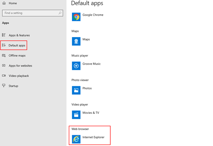Click the Web browser section label
The image size is (213, 146).
(x=80, y=129)
